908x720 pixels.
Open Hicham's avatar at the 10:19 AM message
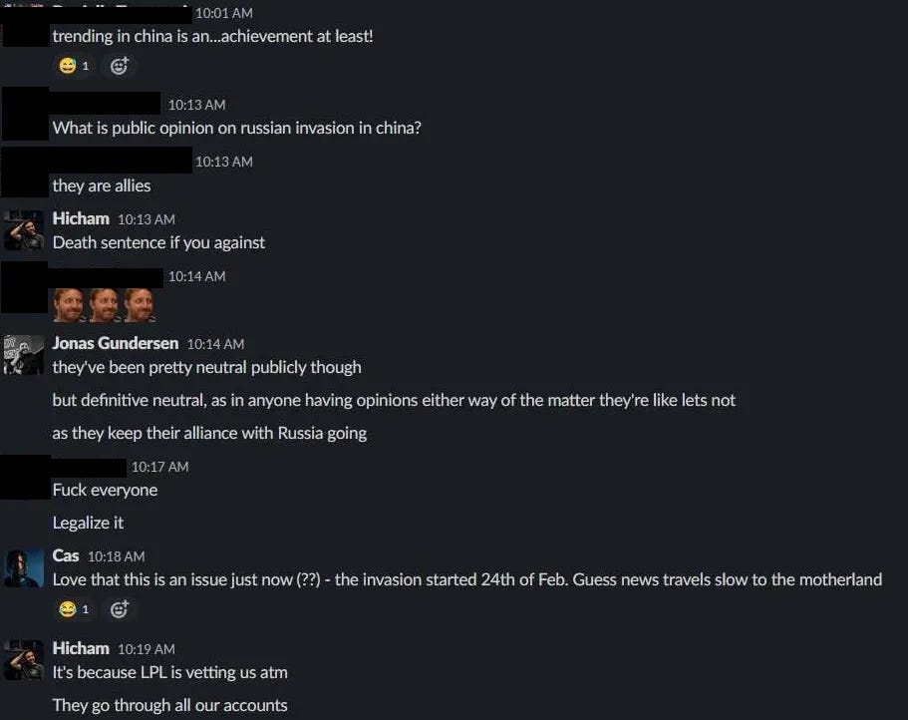(23, 660)
